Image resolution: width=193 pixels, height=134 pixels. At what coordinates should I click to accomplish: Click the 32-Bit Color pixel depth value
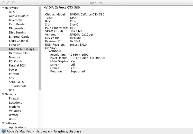pos(88,58)
